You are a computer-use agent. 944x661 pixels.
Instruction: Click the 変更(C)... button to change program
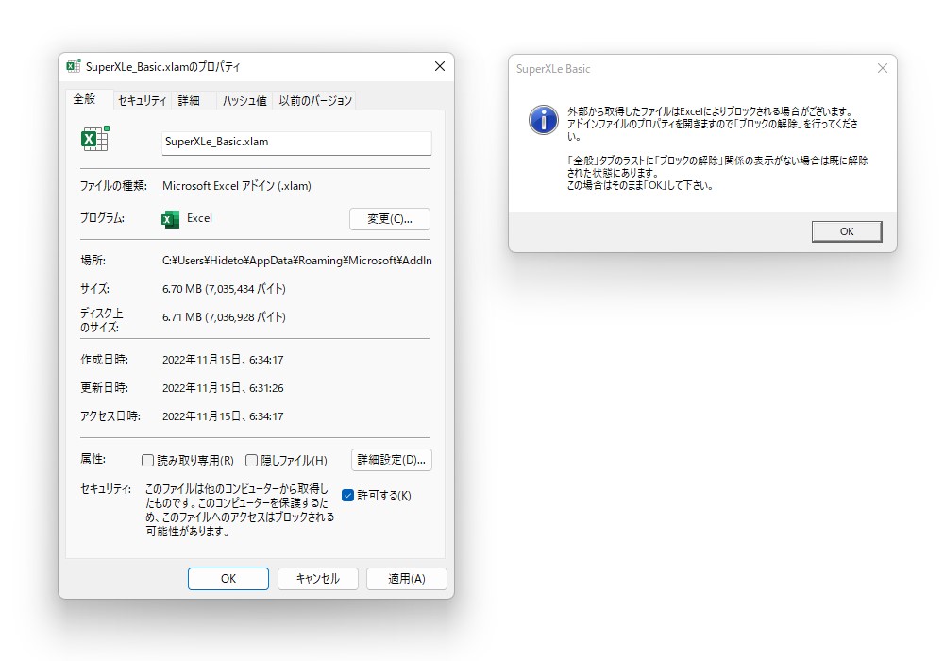(x=390, y=218)
